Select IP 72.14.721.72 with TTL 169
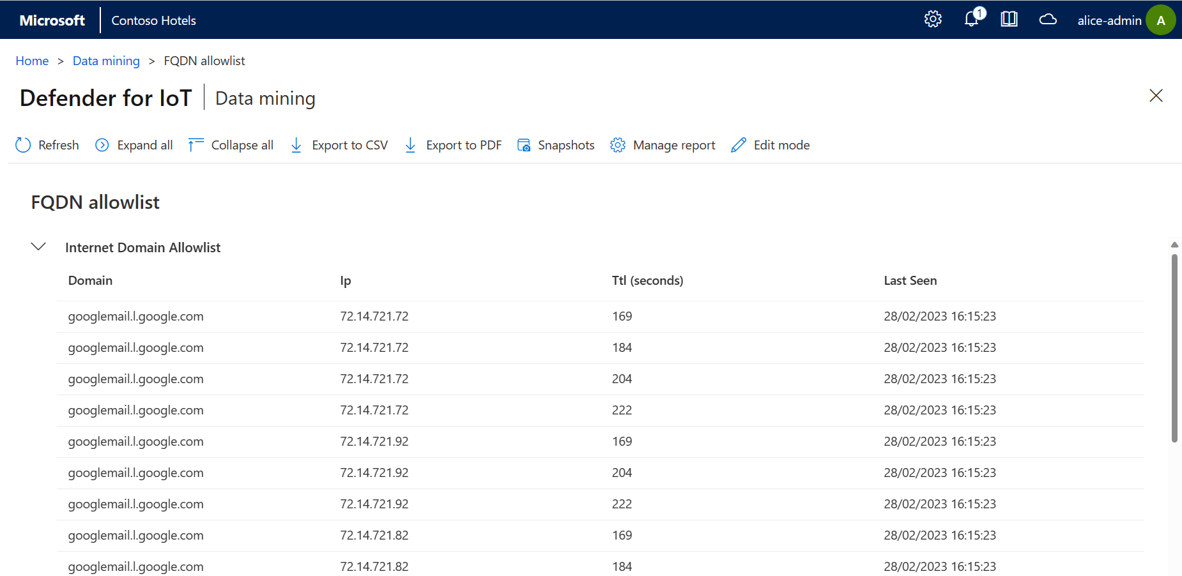The width and height of the screenshot is (1182, 576). tap(374, 316)
